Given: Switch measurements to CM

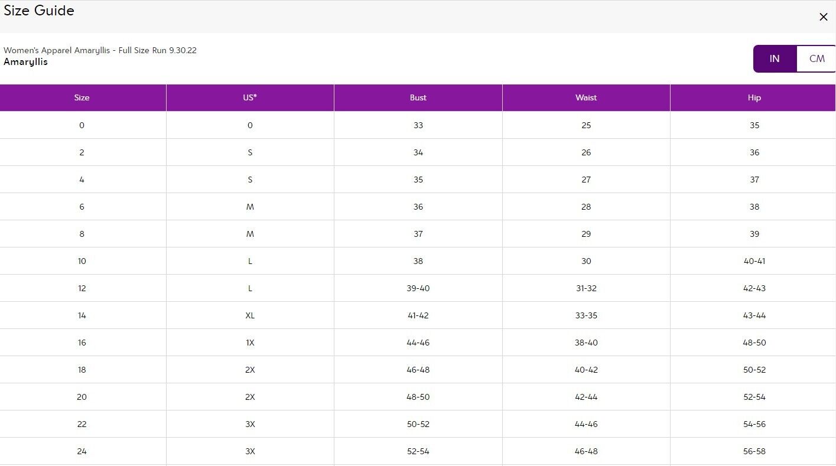Looking at the screenshot, I should [817, 58].
